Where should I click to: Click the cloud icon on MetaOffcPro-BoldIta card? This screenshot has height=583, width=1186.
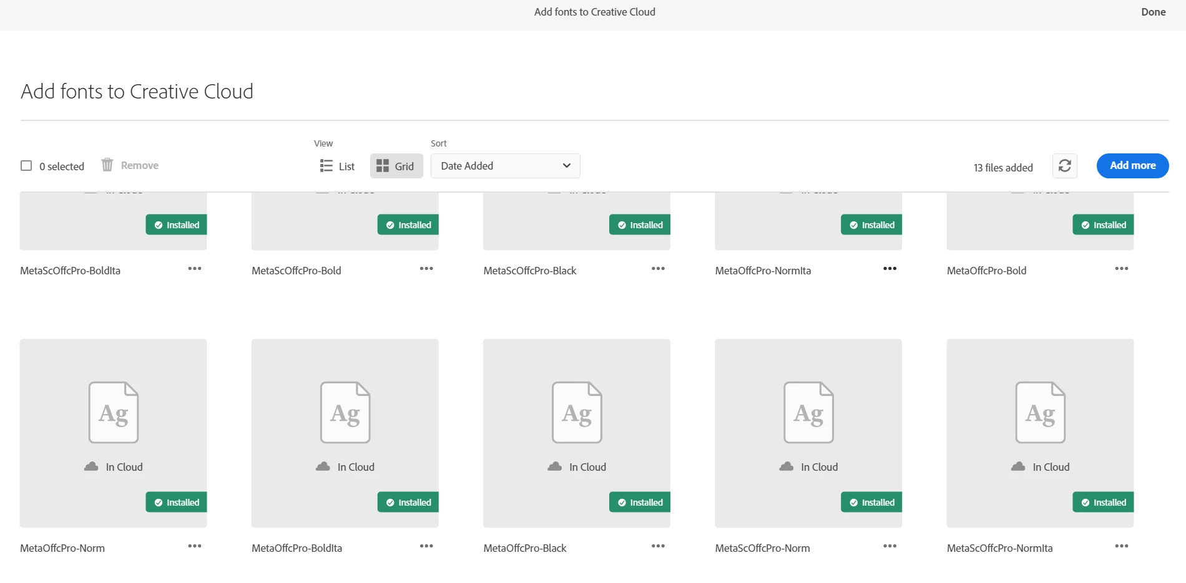(323, 466)
